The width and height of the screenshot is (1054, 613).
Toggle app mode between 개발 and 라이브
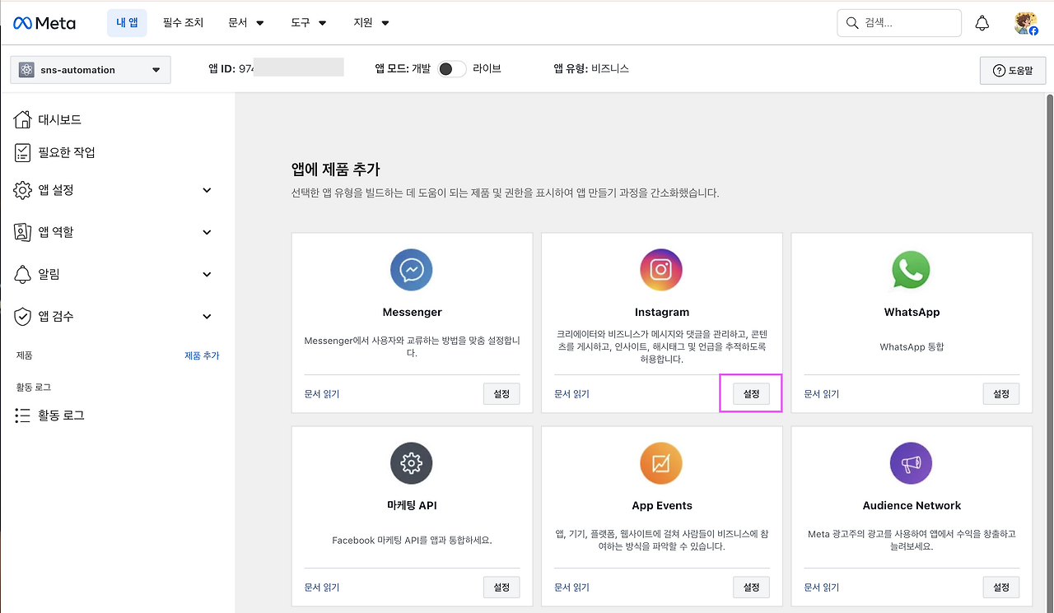point(452,69)
